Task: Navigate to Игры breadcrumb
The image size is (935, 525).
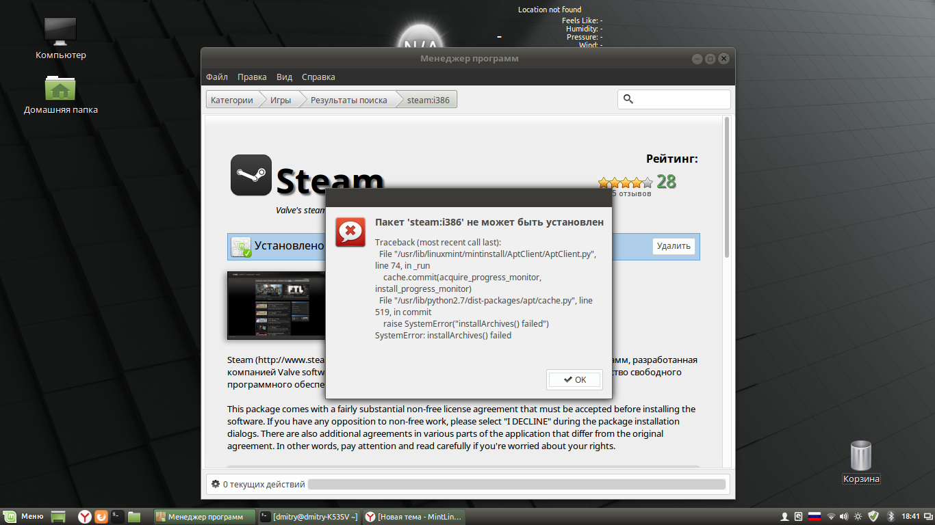Action: (x=281, y=100)
